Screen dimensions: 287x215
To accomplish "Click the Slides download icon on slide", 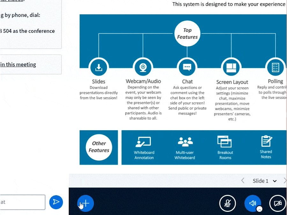I will (x=99, y=67).
